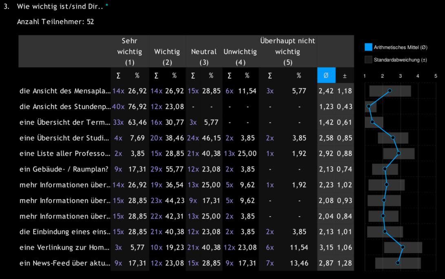Click the ± column header

[345, 75]
